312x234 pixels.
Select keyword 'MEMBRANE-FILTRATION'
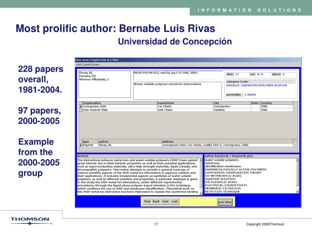tap(223, 188)
